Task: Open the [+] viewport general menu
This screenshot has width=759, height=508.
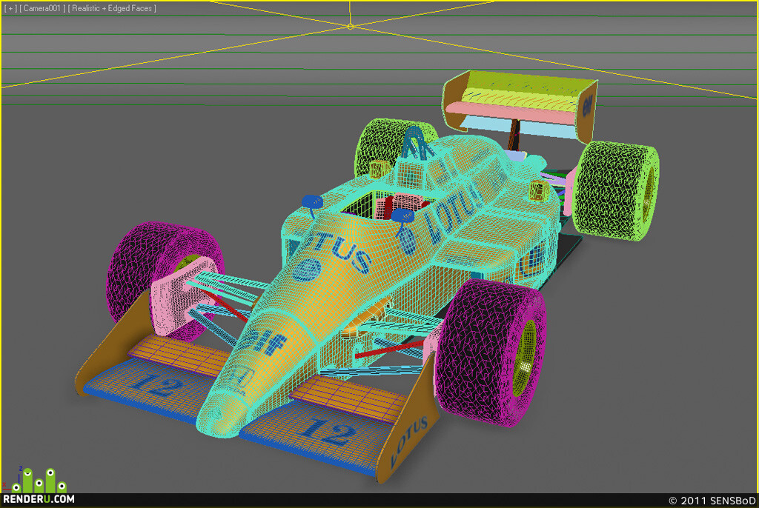Action: 10,8
